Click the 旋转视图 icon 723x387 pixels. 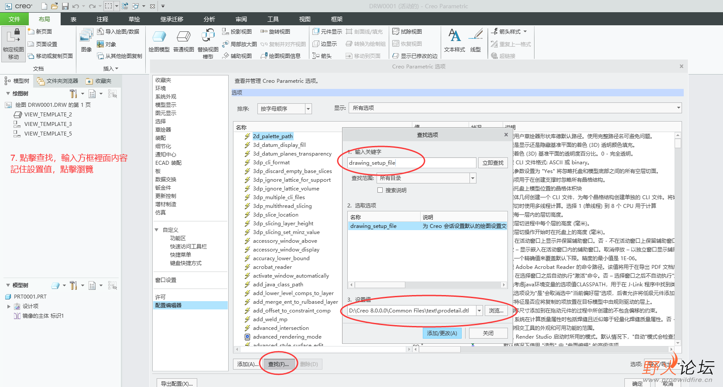pos(264,31)
